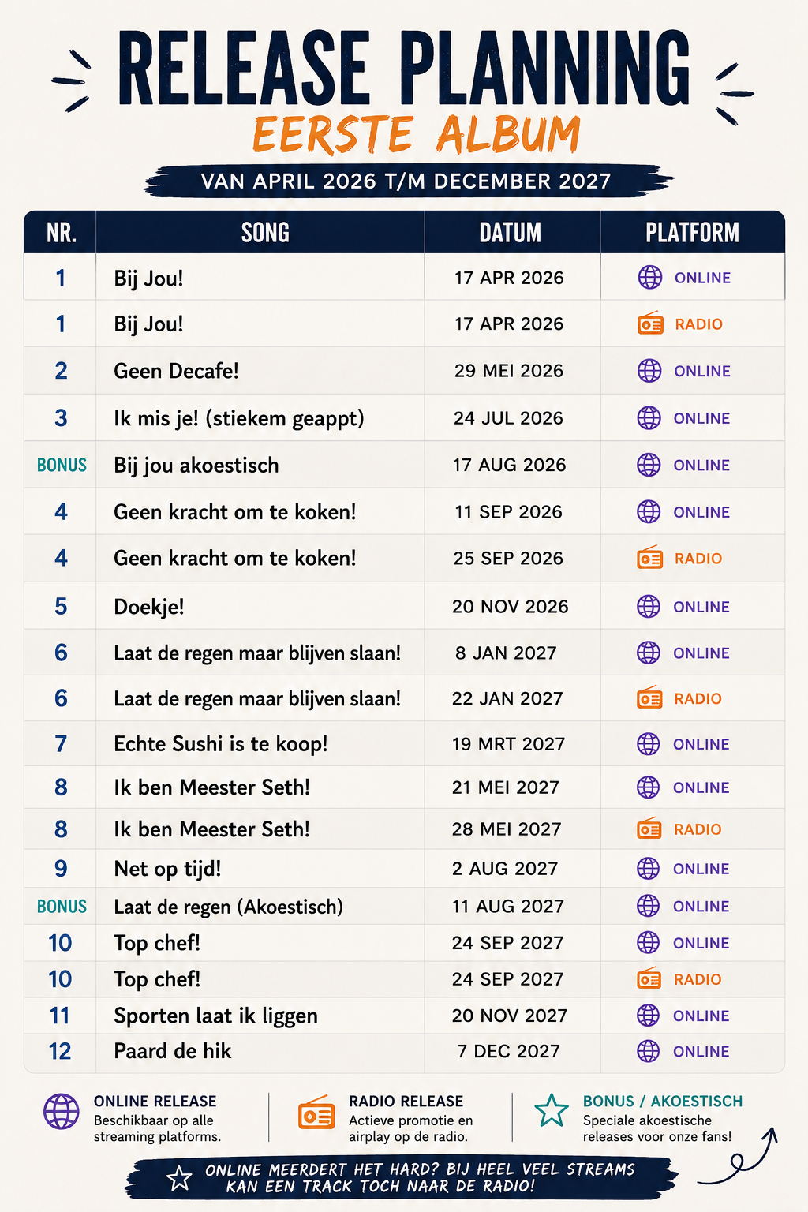The image size is (808, 1212).
Task: Click the date range banner April 2026–December 2027
Action: (406, 181)
